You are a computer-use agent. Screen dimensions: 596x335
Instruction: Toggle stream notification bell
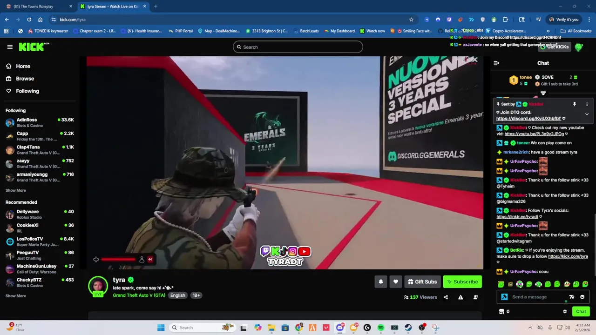pos(381,282)
